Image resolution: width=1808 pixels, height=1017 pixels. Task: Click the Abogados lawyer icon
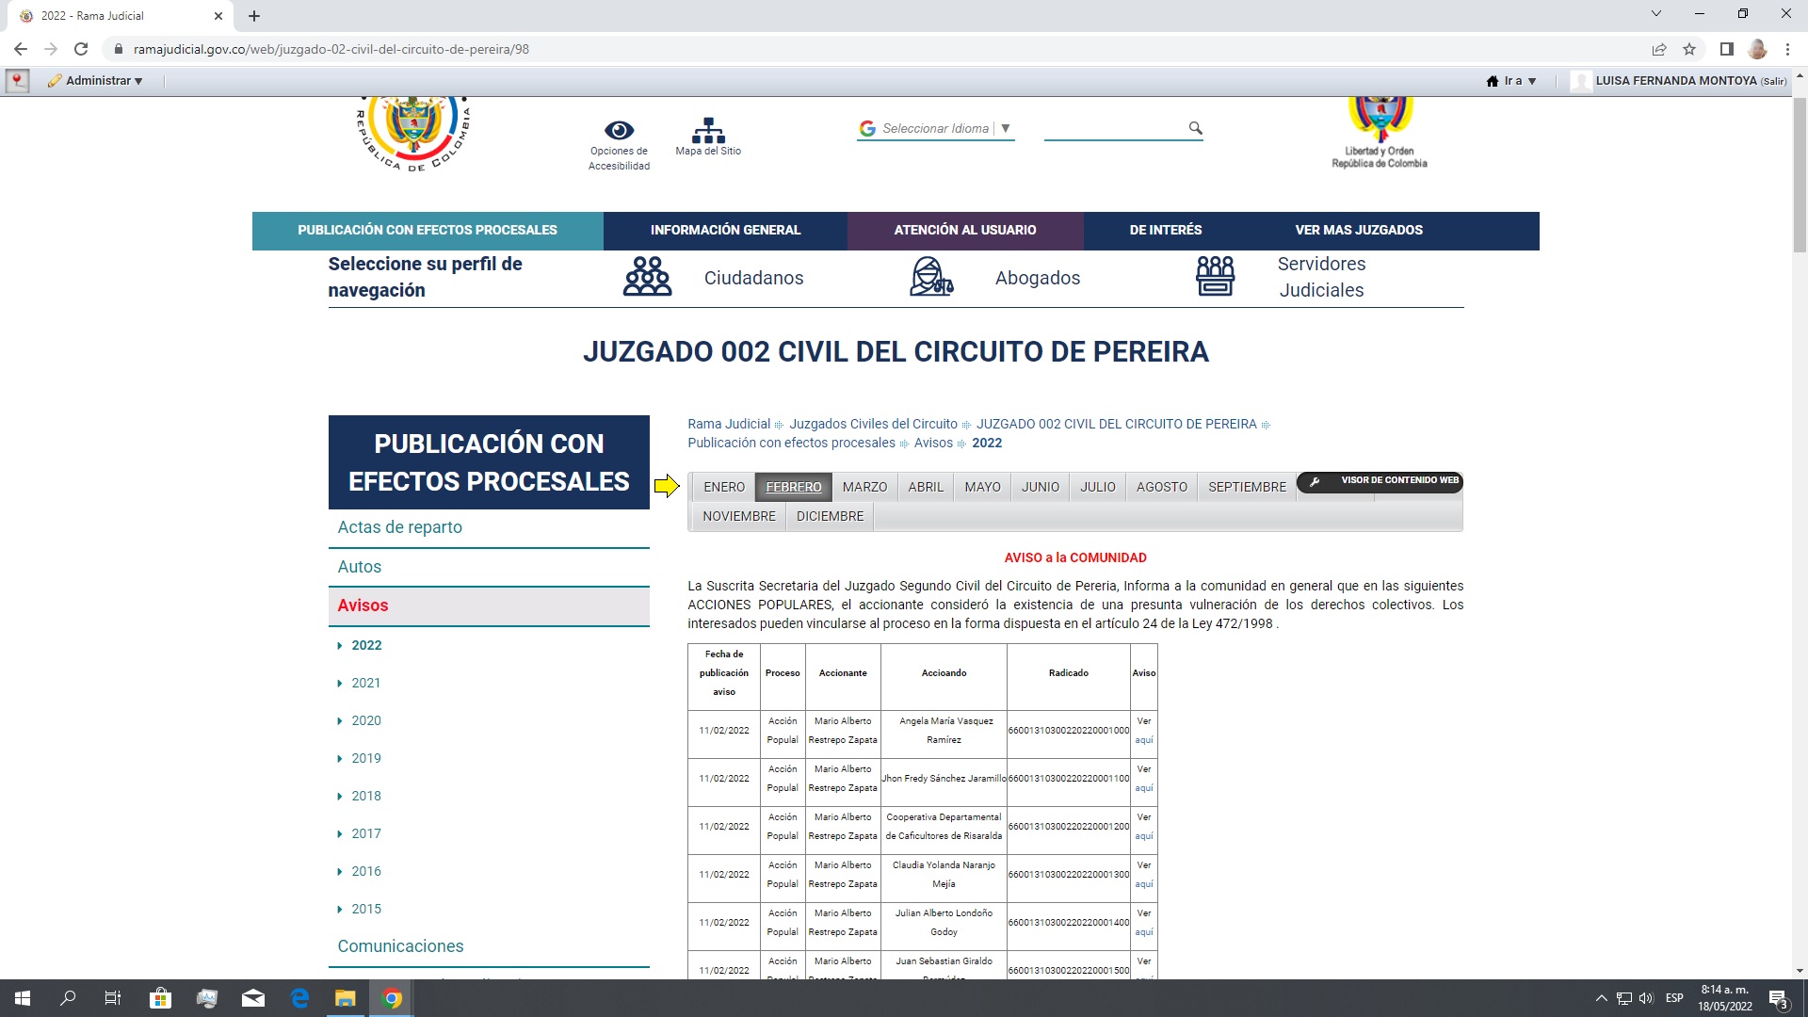(x=931, y=277)
